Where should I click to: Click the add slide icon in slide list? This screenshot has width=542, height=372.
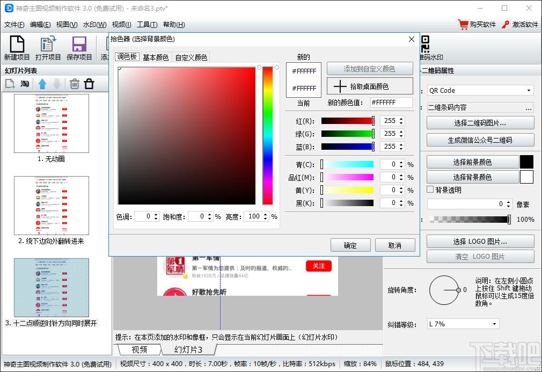10,84
